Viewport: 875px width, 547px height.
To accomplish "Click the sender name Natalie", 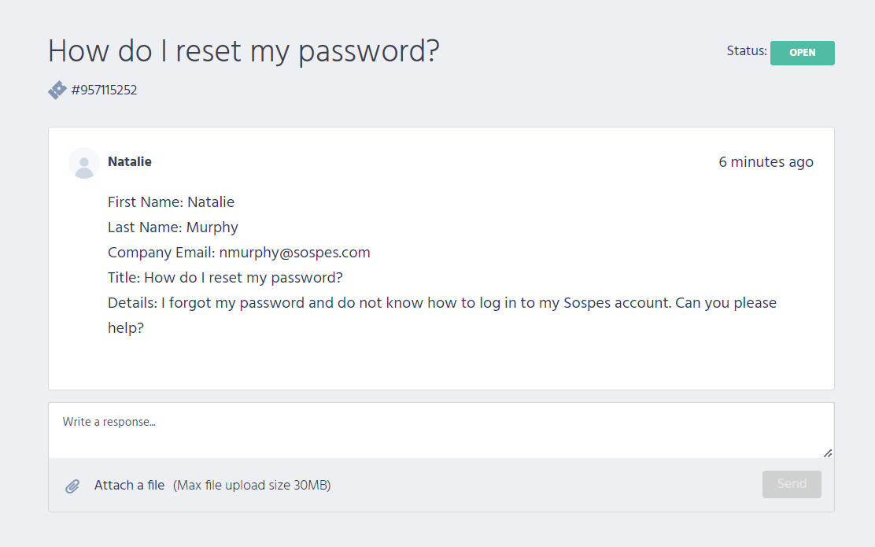I will [x=130, y=162].
